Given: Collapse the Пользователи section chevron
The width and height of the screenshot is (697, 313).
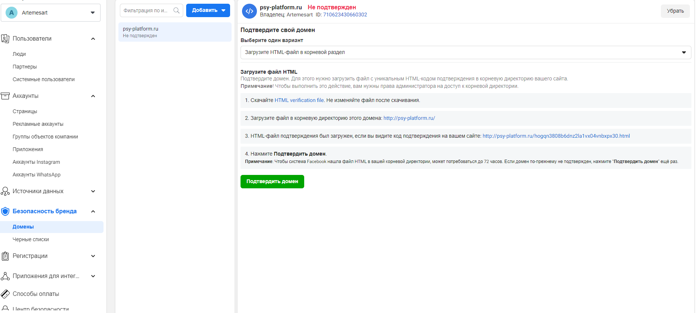Looking at the screenshot, I should [x=93, y=39].
